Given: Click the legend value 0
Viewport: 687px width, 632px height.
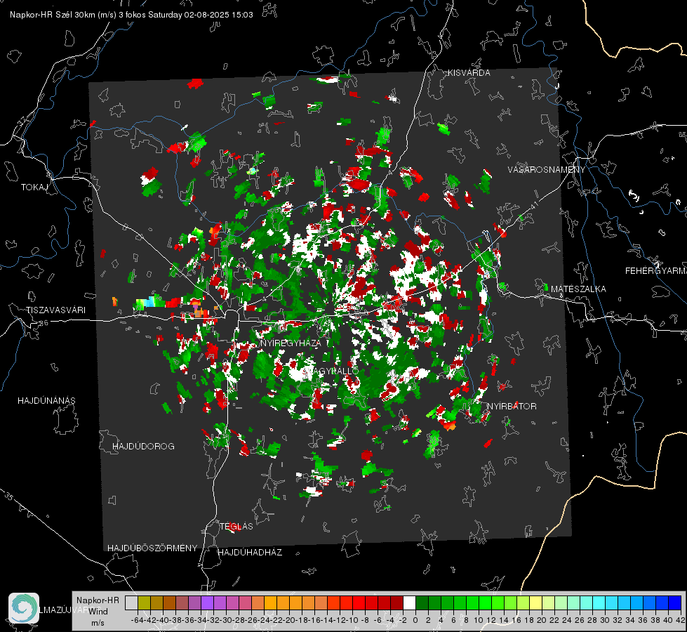Looking at the screenshot, I should [x=415, y=620].
